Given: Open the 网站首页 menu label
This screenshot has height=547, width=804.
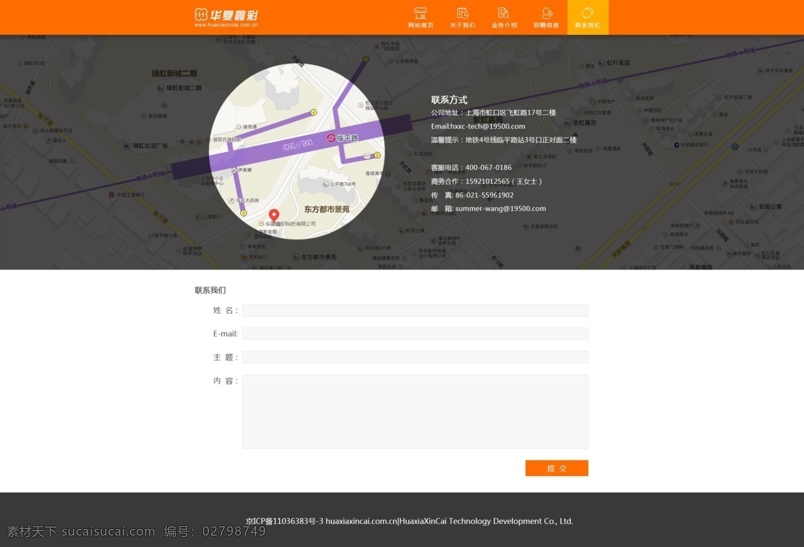Looking at the screenshot, I should click(421, 25).
